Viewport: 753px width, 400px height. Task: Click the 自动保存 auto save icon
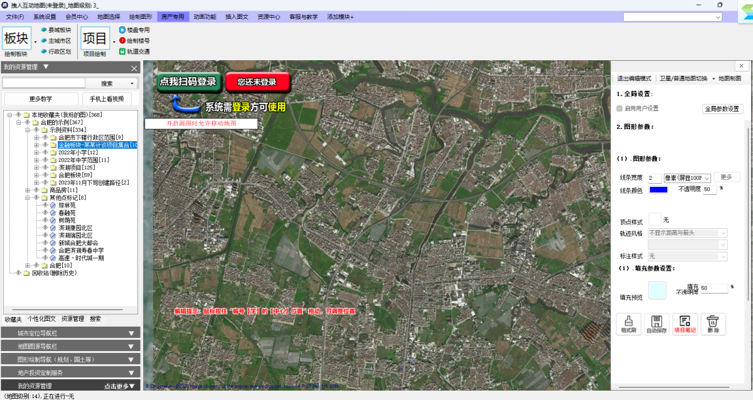657,324
